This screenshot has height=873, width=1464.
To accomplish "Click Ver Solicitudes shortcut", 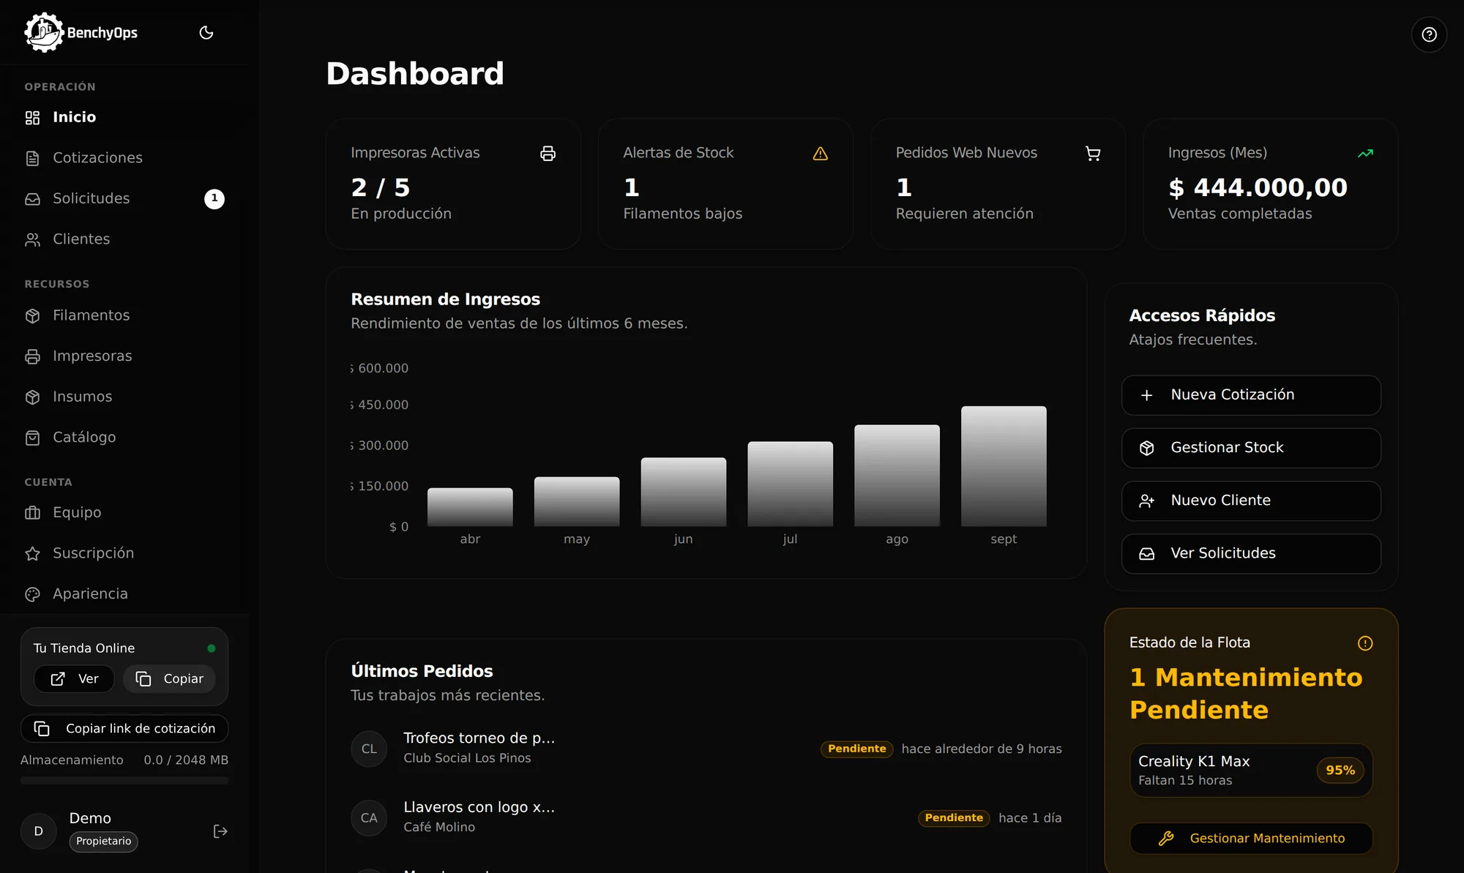I will click(x=1251, y=554).
